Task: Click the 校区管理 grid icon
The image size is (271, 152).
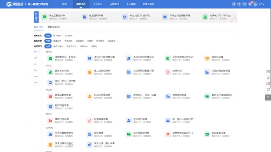Action: tap(90, 134)
